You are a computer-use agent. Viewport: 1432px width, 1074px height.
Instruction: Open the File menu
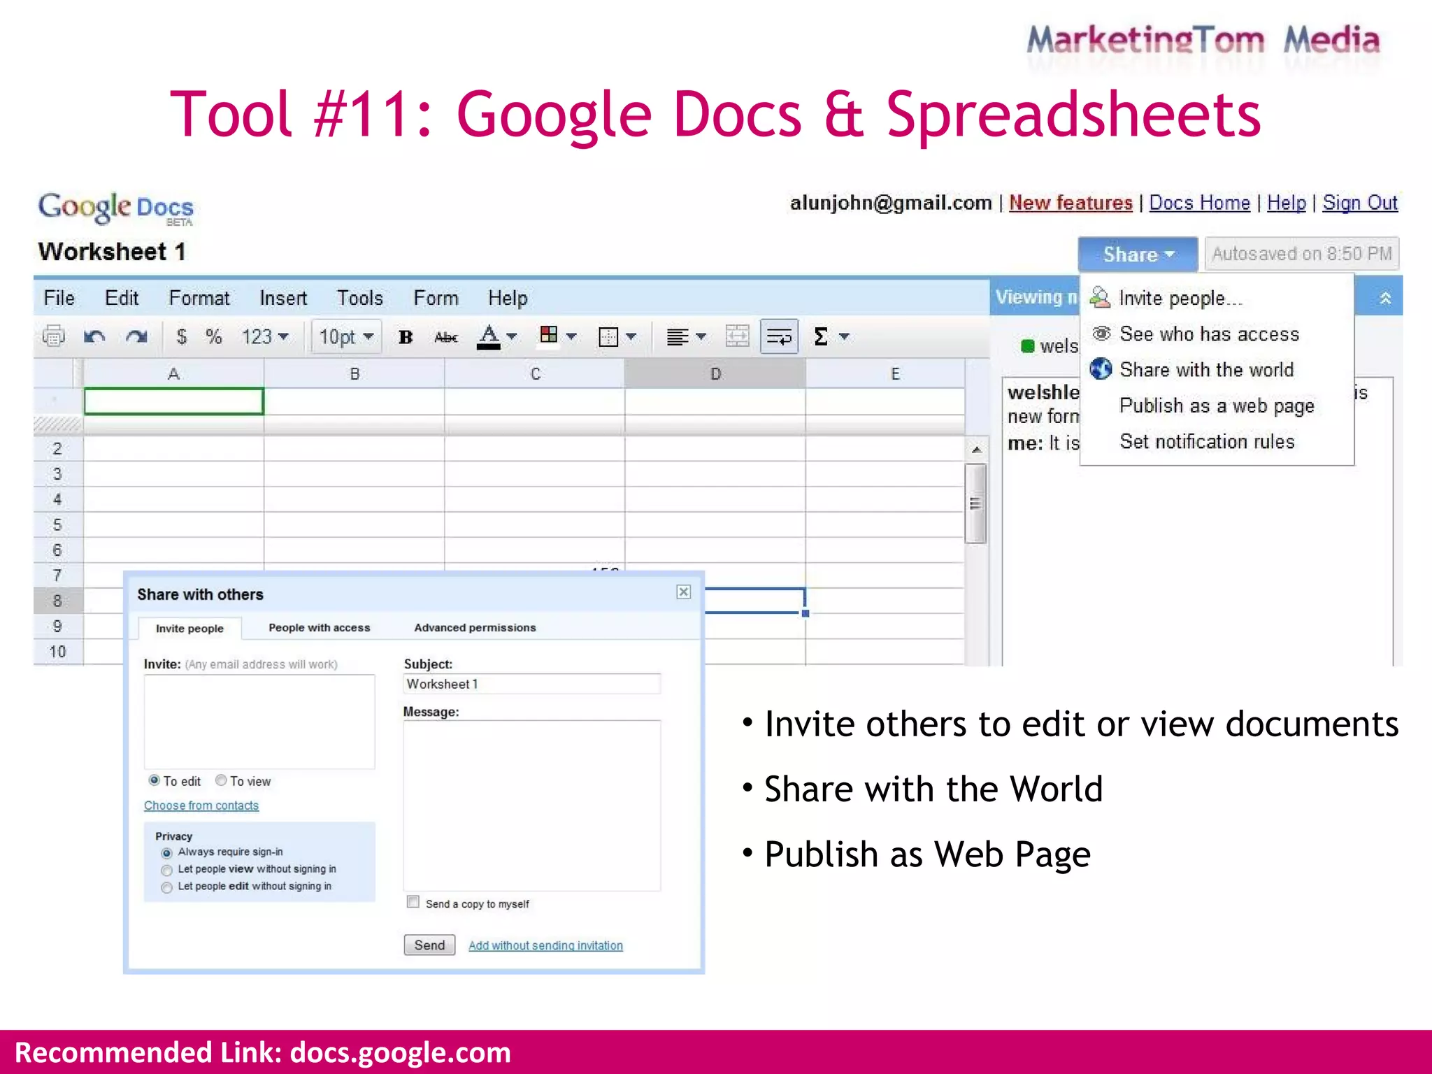59,299
